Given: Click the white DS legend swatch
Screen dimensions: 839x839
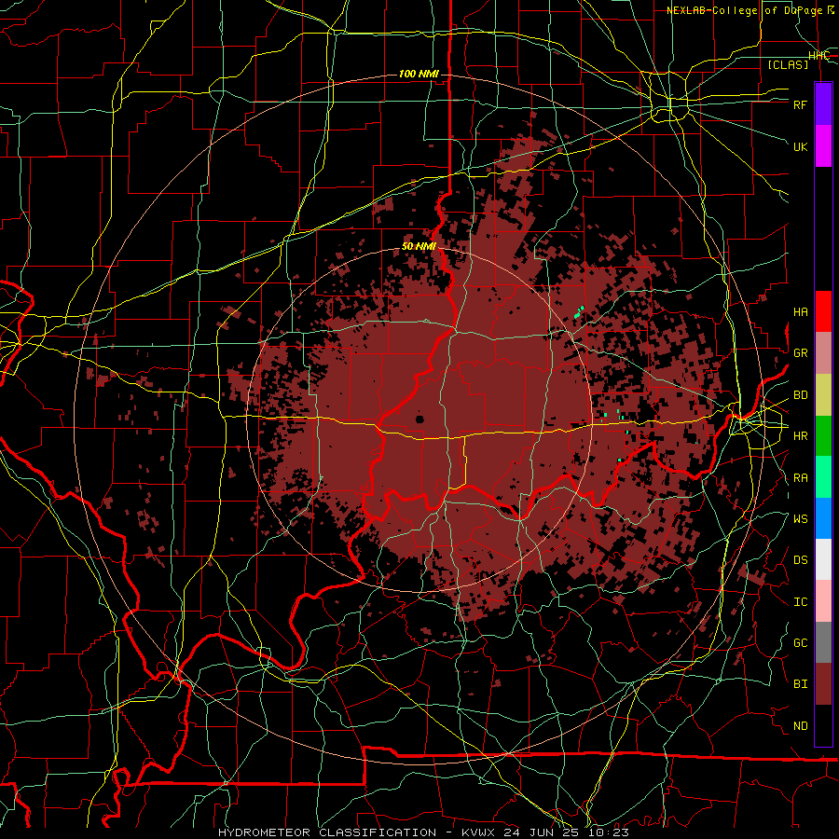Looking at the screenshot, I should click(823, 559).
